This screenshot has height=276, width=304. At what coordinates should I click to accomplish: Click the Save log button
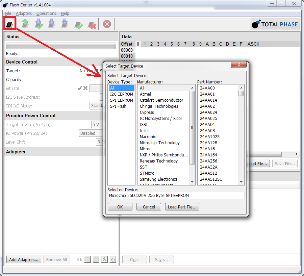(x=161, y=259)
